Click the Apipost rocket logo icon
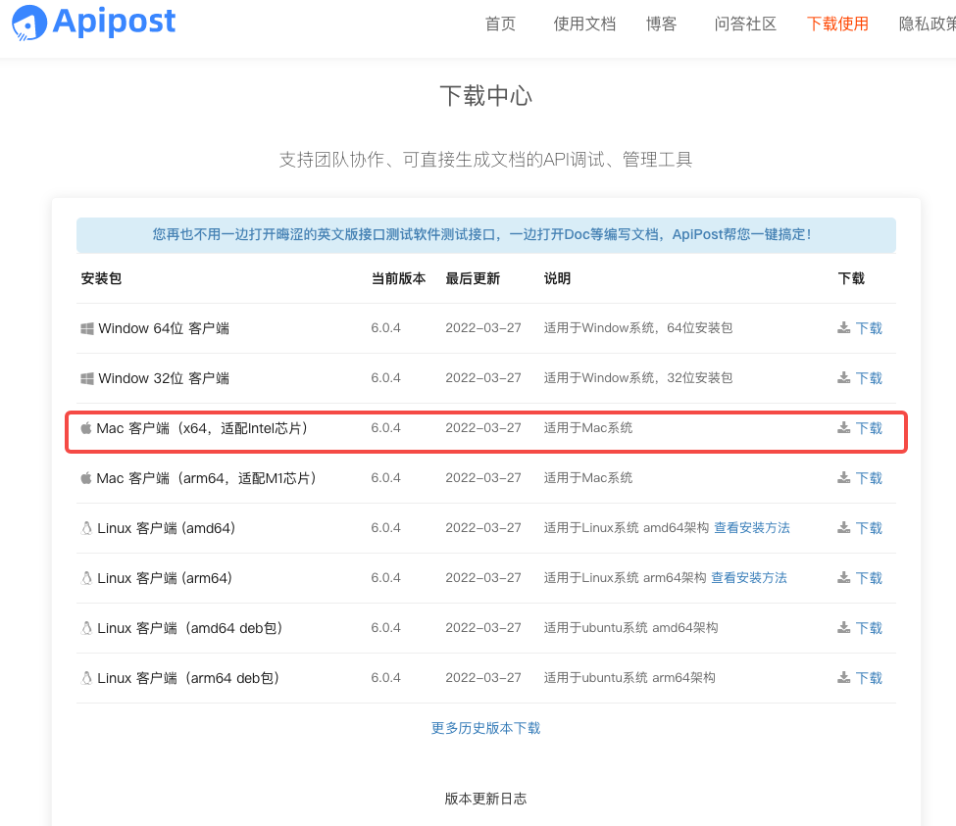 coord(29,23)
